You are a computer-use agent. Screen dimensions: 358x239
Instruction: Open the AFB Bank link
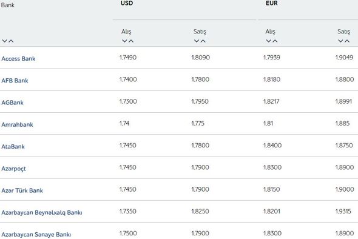point(15,81)
